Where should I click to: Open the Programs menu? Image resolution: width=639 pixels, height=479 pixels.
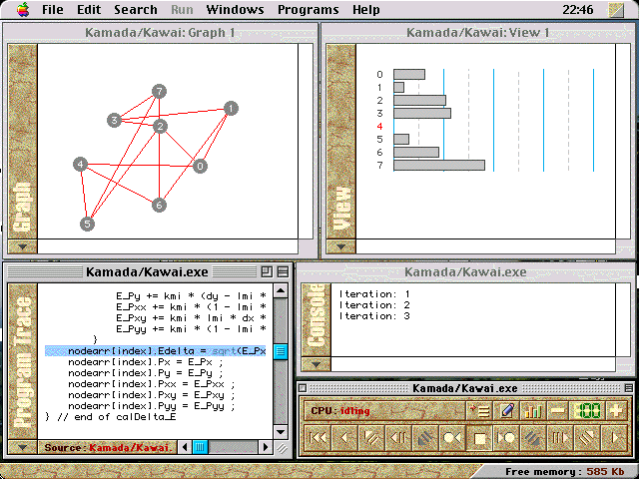point(308,9)
